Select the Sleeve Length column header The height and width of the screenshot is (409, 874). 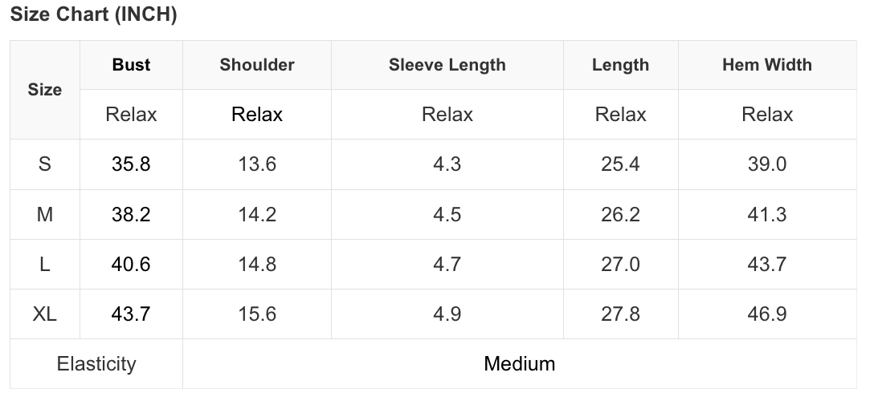[x=447, y=65]
